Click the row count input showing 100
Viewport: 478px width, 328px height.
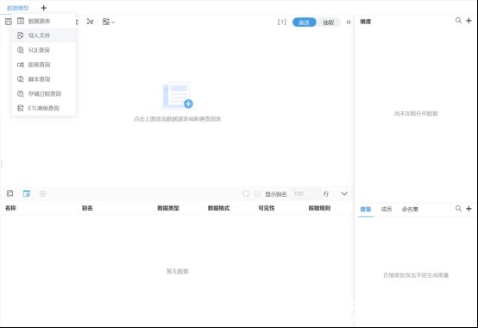pyautogui.click(x=305, y=193)
